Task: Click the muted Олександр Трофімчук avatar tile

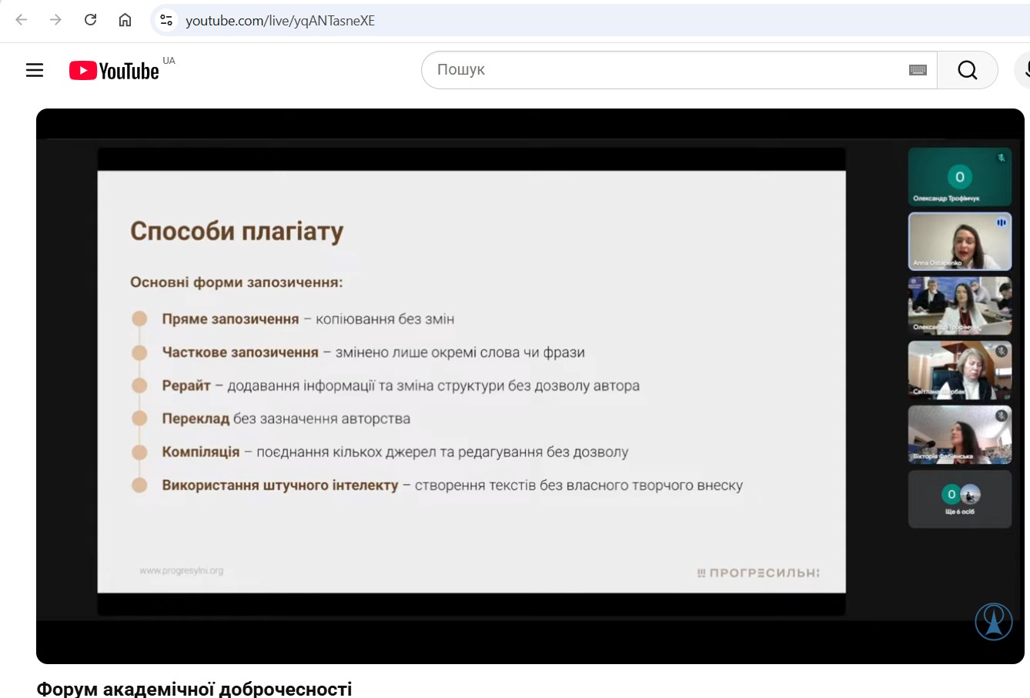Action: [959, 177]
